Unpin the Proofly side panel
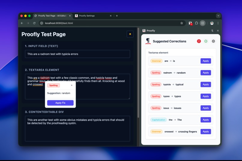 point(212,31)
